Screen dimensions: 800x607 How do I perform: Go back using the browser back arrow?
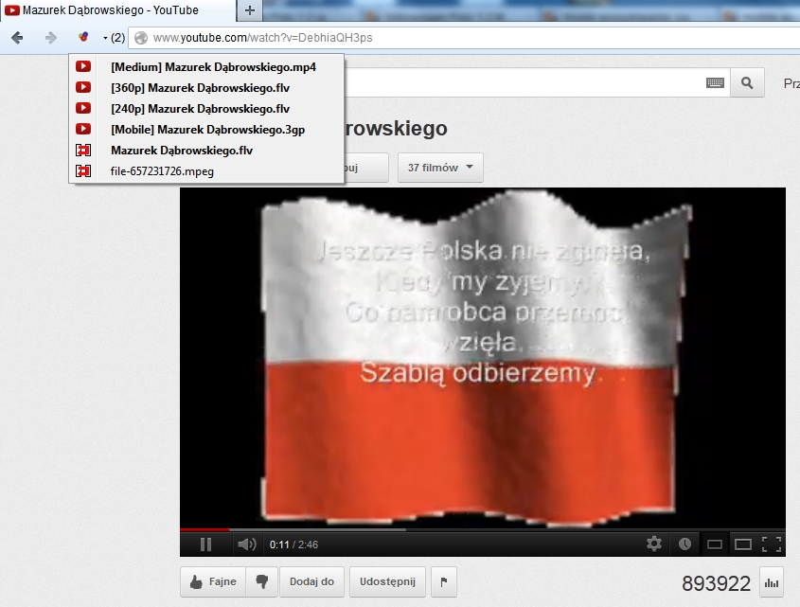17,38
